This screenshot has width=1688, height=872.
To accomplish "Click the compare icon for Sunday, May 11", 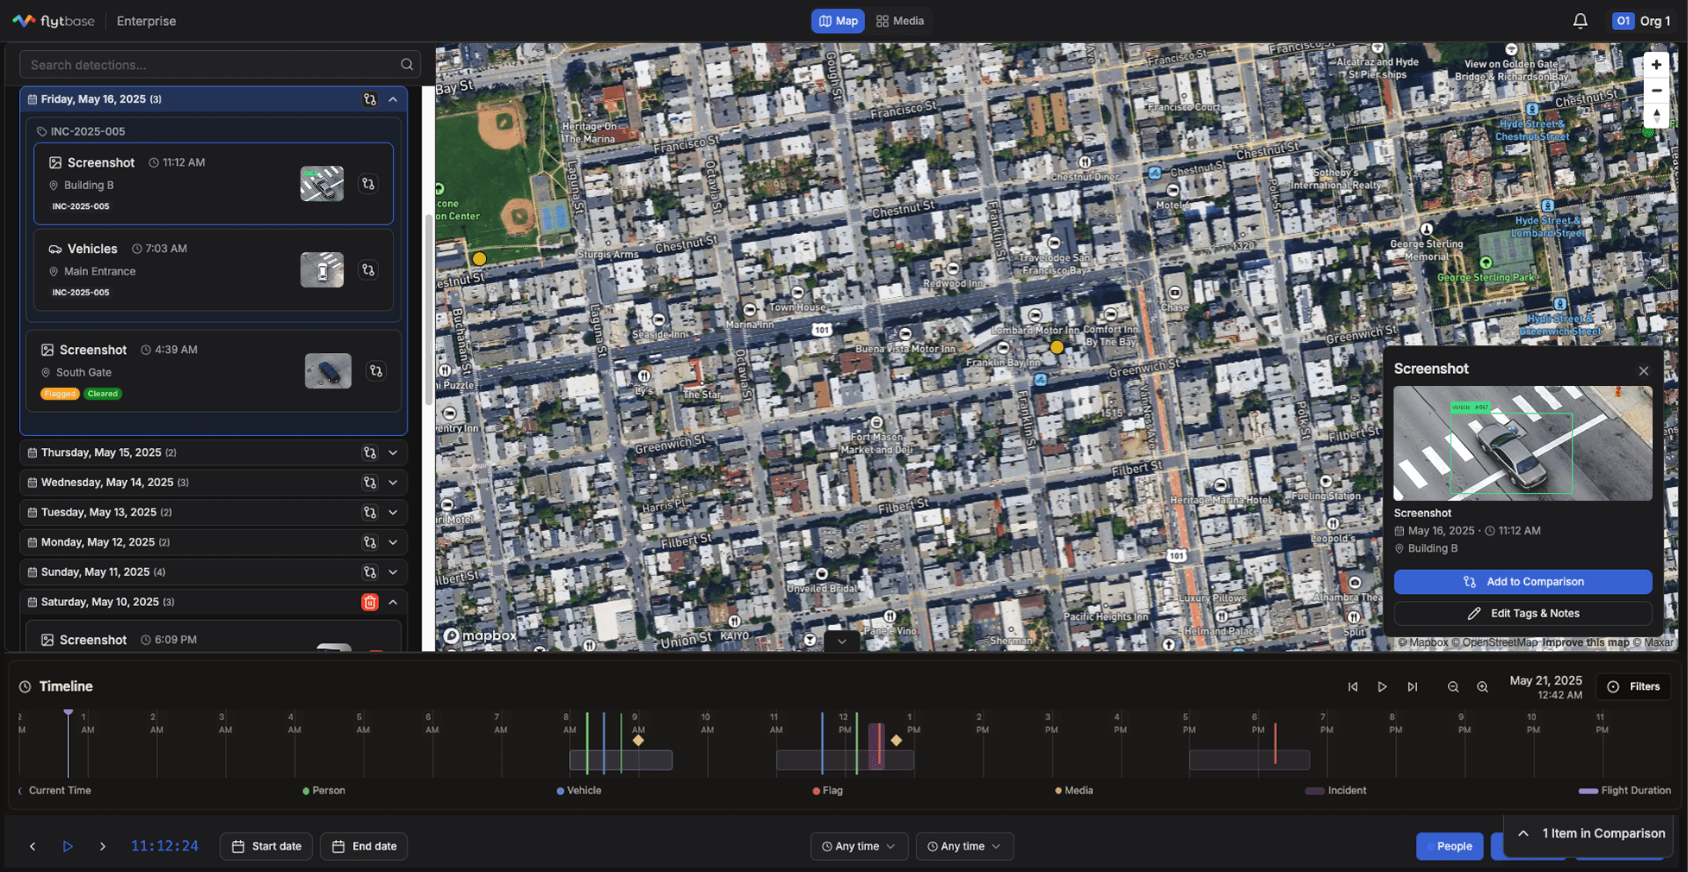I will [x=370, y=572].
